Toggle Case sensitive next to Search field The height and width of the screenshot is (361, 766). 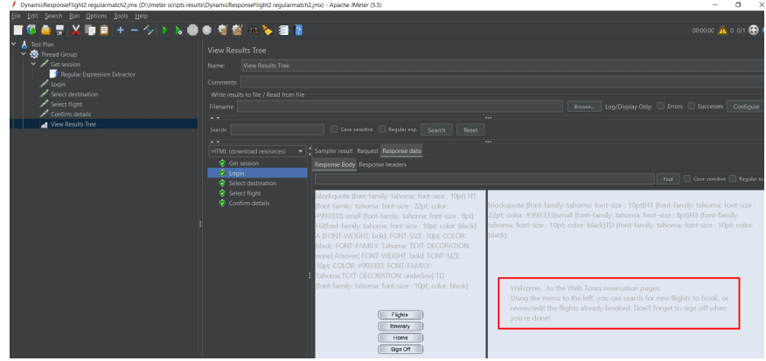(334, 129)
